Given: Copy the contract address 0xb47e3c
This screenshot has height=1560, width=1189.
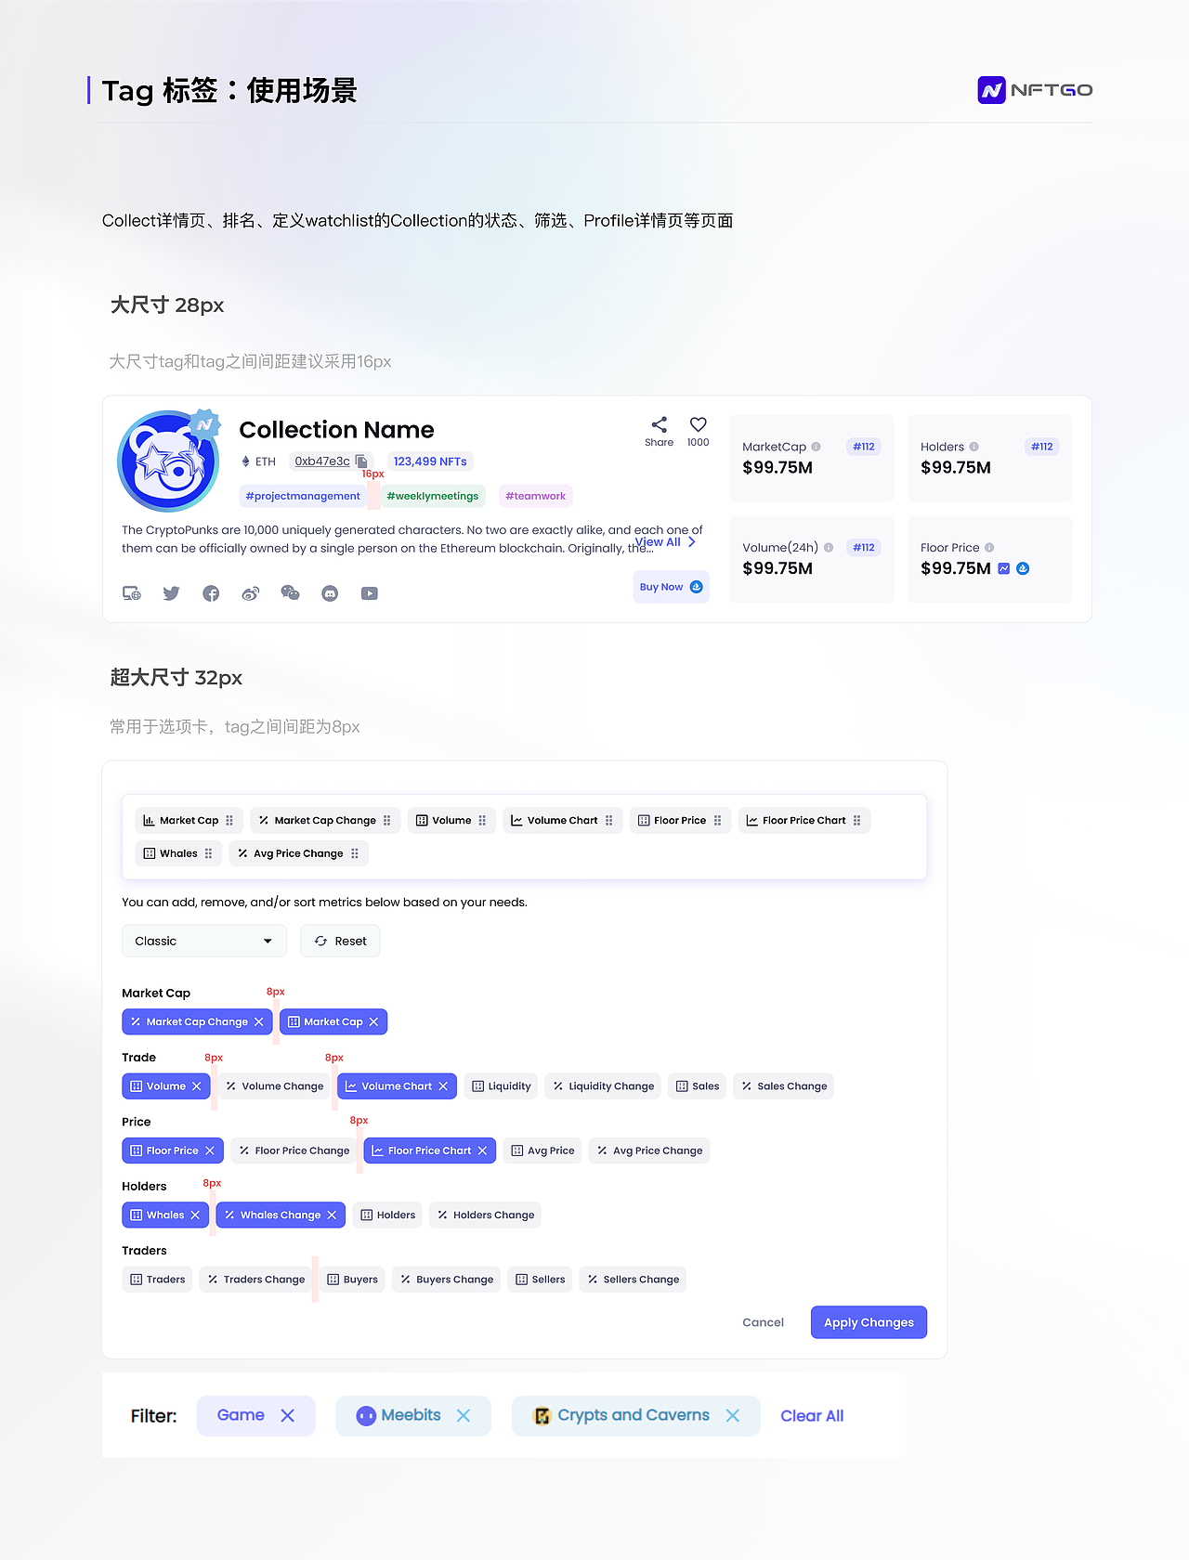Looking at the screenshot, I should (x=361, y=461).
